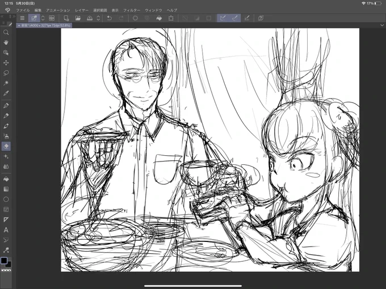This screenshot has width=386, height=289.
Task: Open the フィルター menu
Action: pyautogui.click(x=132, y=10)
